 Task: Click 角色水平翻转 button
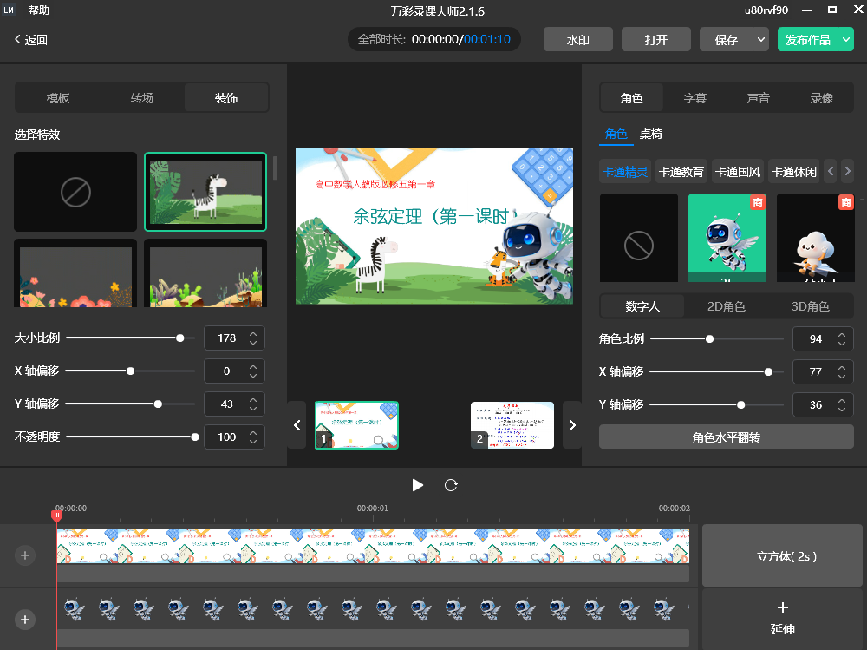[x=726, y=437]
